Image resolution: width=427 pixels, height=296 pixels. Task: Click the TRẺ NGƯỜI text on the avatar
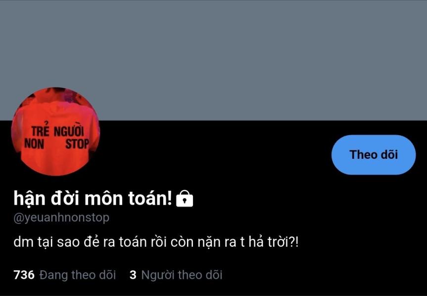point(57,129)
